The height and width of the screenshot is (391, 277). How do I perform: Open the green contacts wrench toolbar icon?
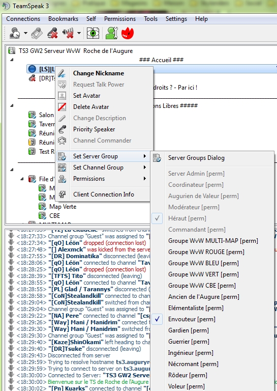coord(111,33)
